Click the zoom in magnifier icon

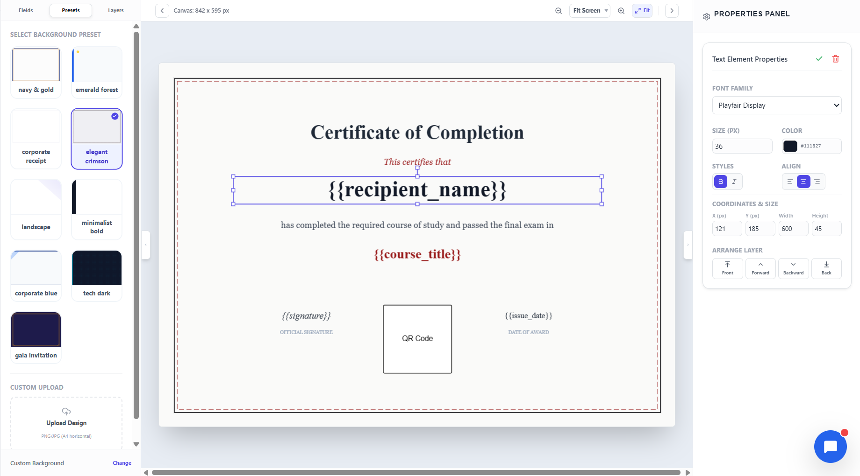tap(621, 11)
